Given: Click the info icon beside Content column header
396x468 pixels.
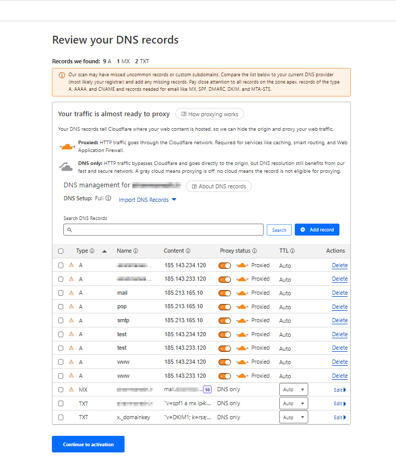Looking at the screenshot, I should click(x=188, y=251).
